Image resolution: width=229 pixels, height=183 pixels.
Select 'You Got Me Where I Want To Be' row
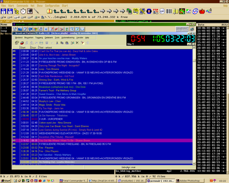(102, 141)
